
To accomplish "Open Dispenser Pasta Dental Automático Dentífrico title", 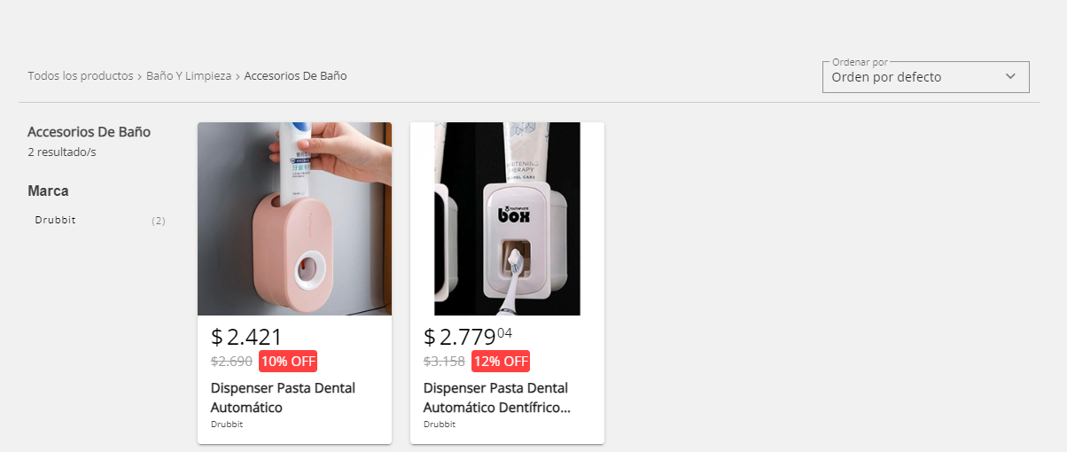I will click(x=496, y=398).
